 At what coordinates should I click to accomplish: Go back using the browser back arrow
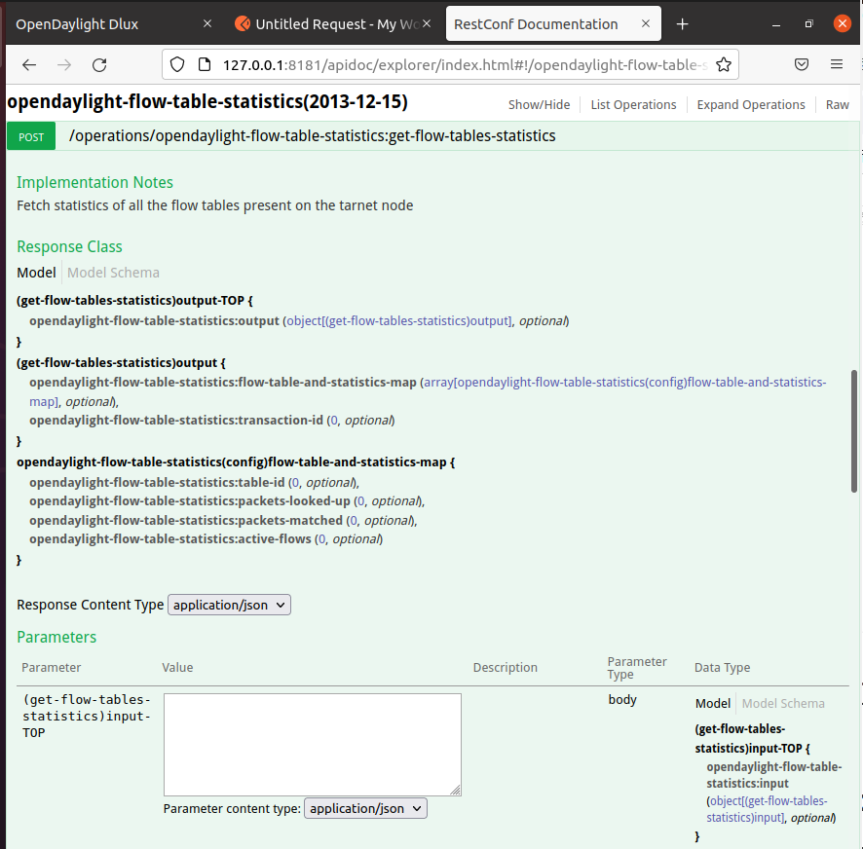(29, 65)
